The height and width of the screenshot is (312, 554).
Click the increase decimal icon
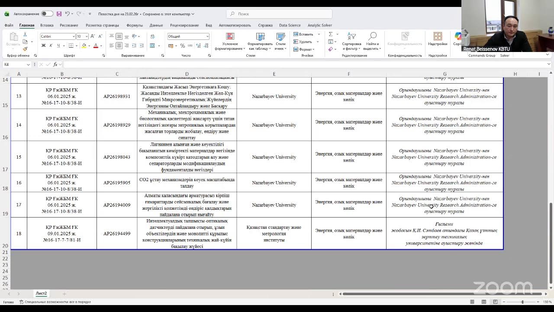coord(198,45)
